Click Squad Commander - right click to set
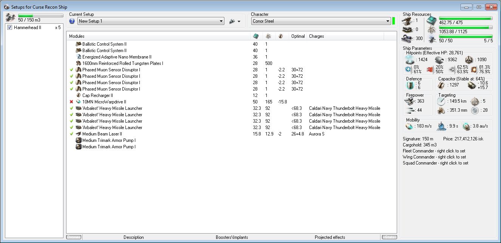Image resolution: width=501 pixels, height=243 pixels. (436, 163)
